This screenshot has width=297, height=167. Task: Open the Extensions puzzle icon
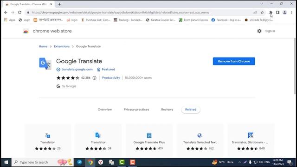coord(271,13)
